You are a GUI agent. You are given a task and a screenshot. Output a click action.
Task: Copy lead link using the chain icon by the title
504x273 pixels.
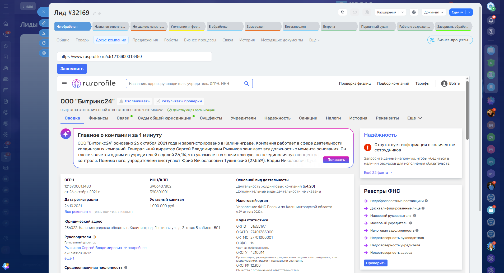(100, 13)
